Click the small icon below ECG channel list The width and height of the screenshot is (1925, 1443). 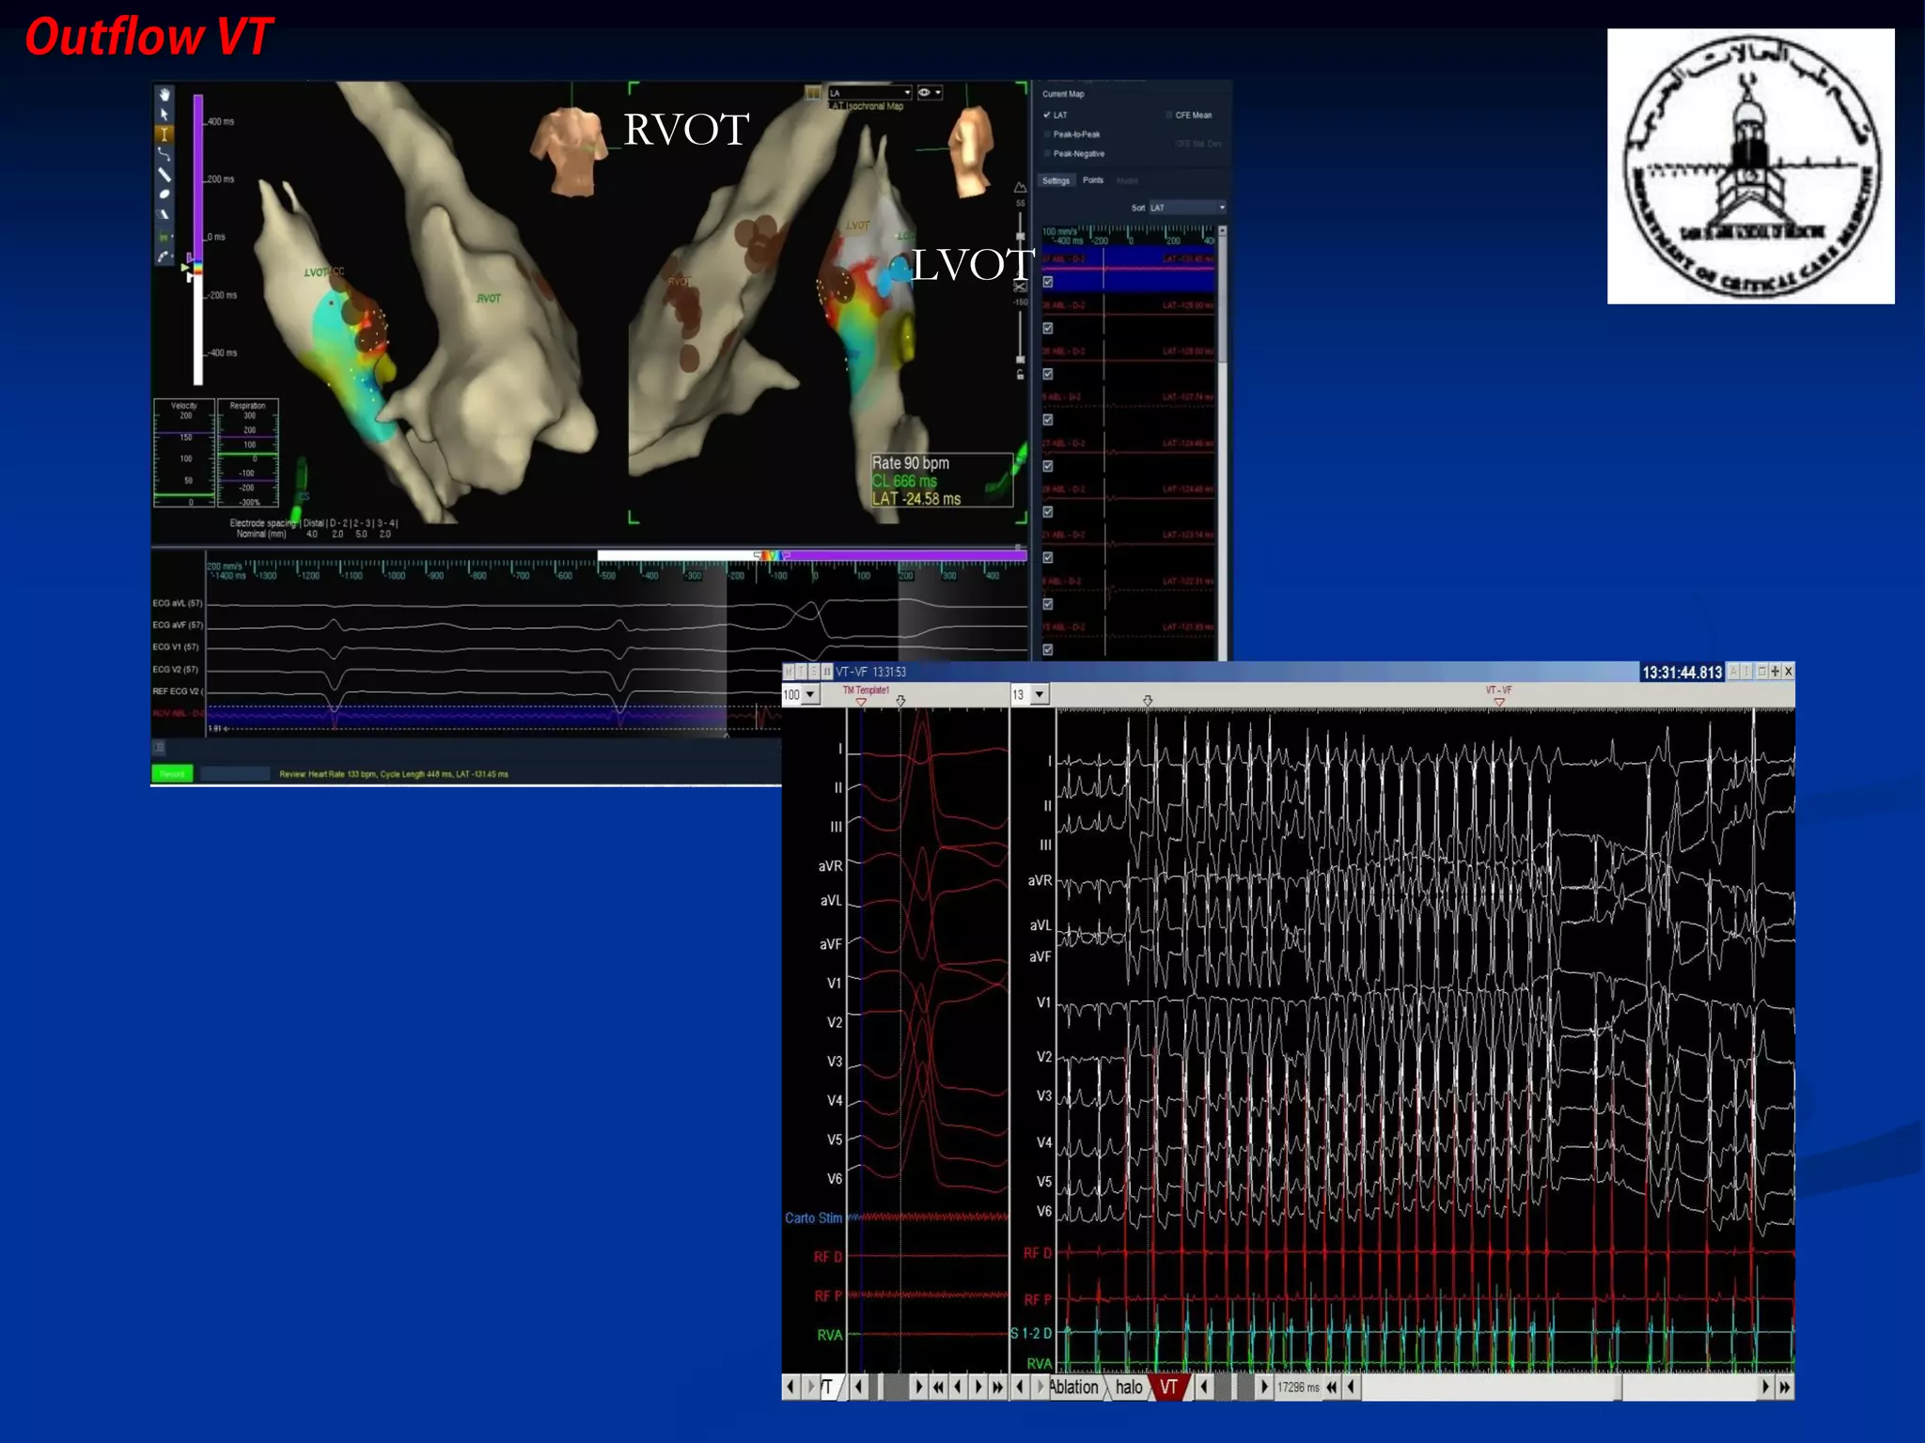[x=159, y=748]
